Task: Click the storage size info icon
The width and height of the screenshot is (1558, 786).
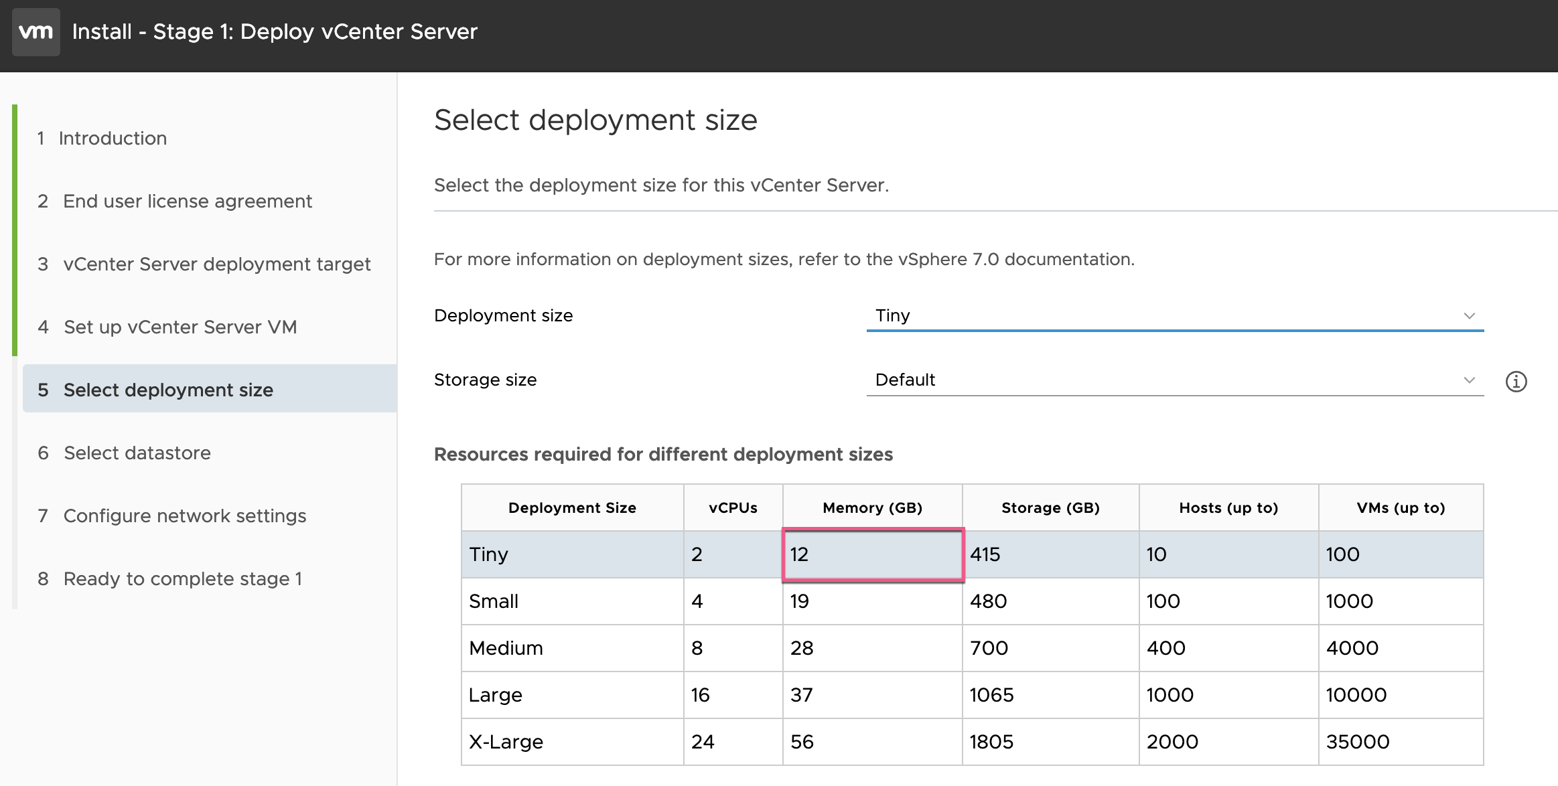Action: 1516,382
